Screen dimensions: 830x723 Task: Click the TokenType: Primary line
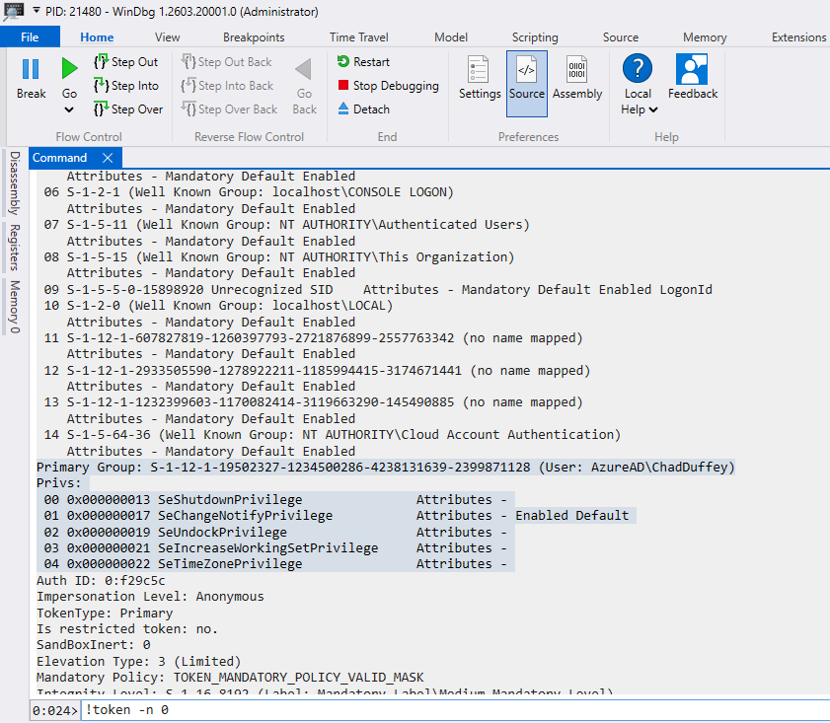[x=105, y=613]
